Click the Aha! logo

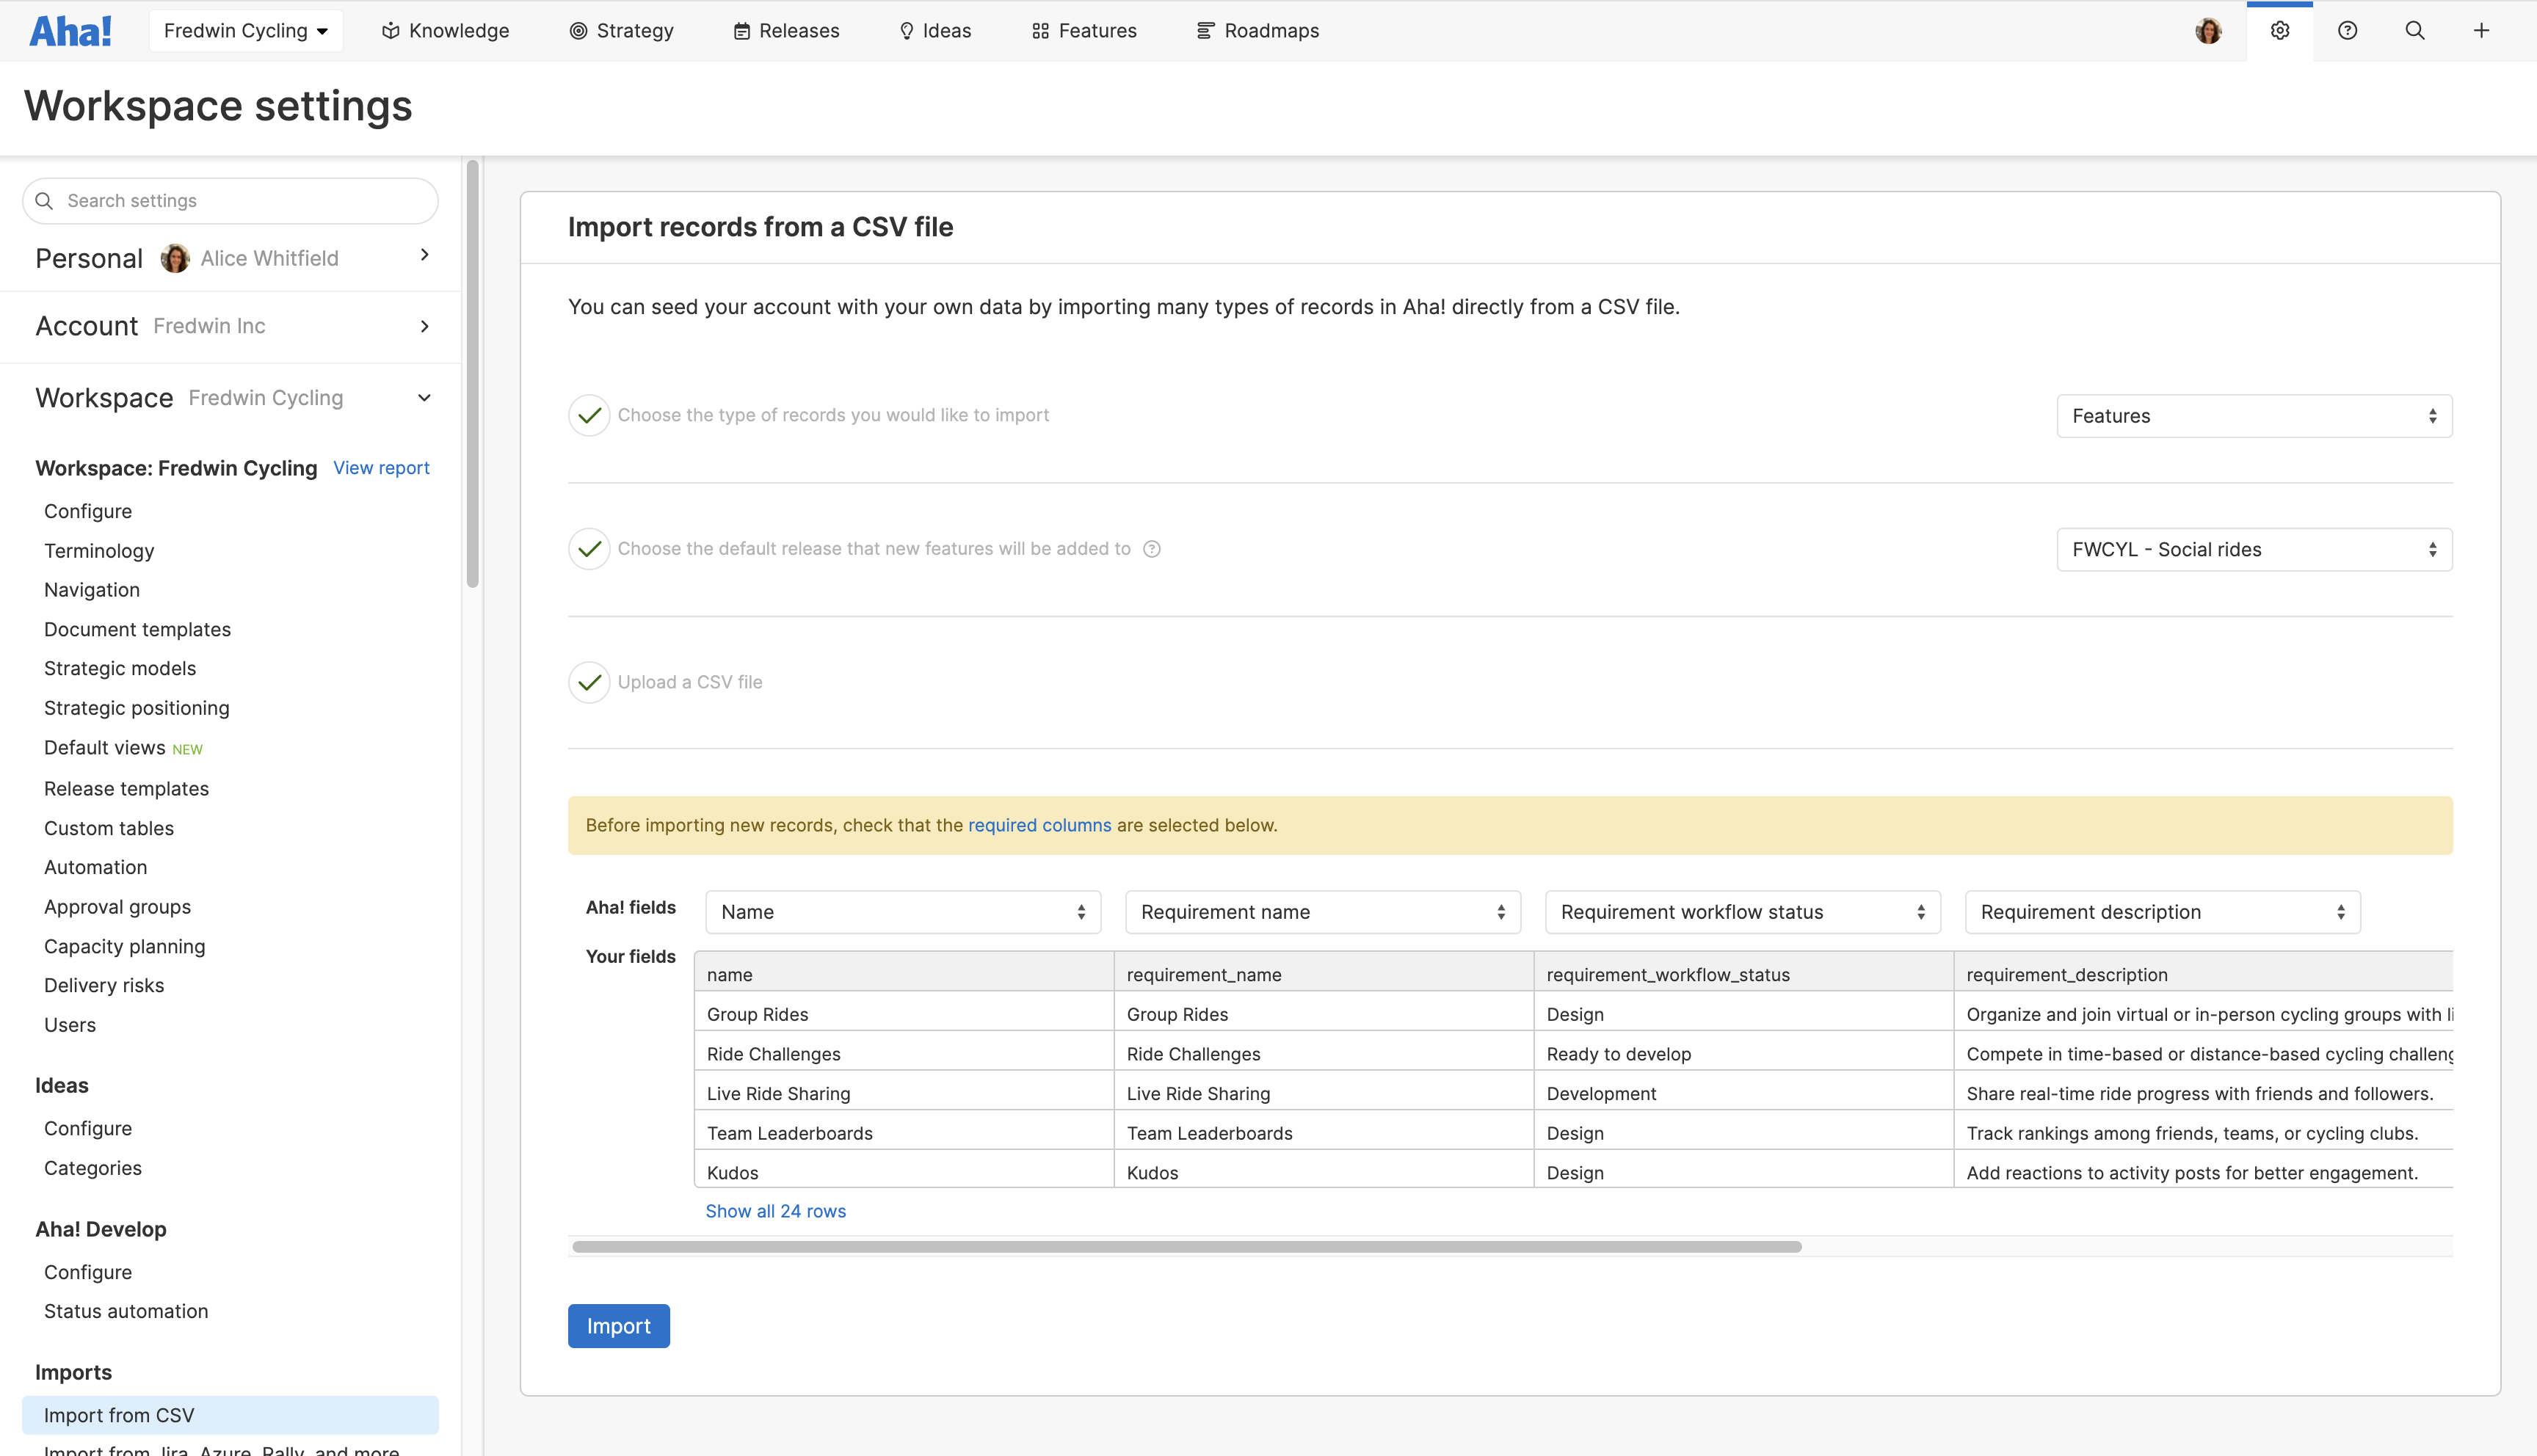click(x=70, y=30)
